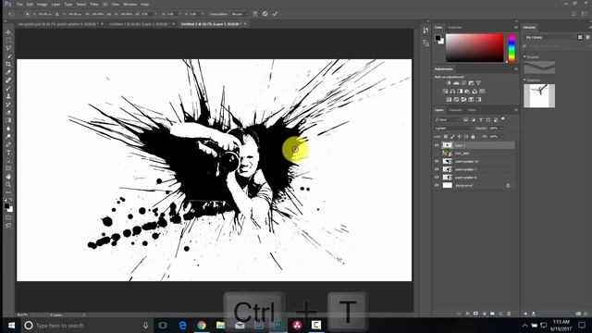Screen dimensions: 592x333
Task: Switch to warp mode in options bar
Action: tap(255, 14)
